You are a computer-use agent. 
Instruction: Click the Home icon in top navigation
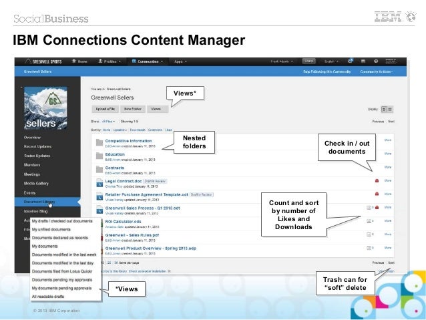pos(74,61)
